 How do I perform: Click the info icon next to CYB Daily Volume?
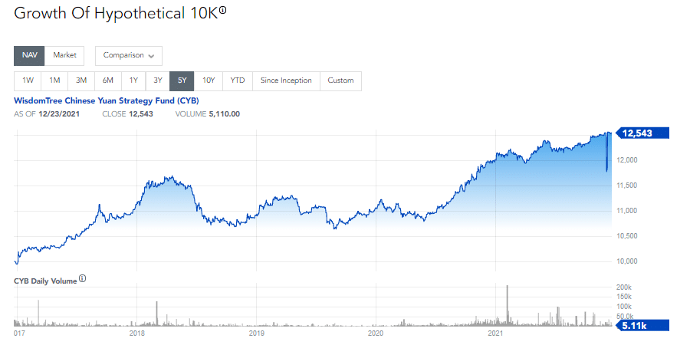(x=82, y=278)
